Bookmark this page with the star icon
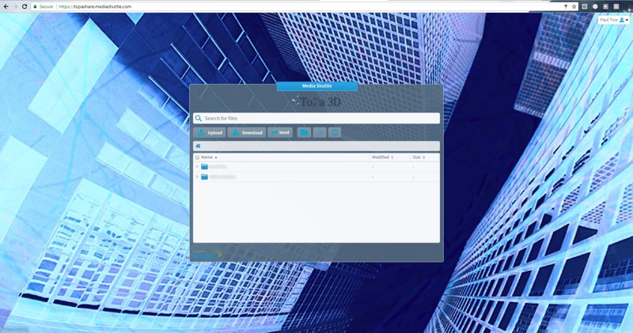This screenshot has height=333, width=633. (574, 6)
